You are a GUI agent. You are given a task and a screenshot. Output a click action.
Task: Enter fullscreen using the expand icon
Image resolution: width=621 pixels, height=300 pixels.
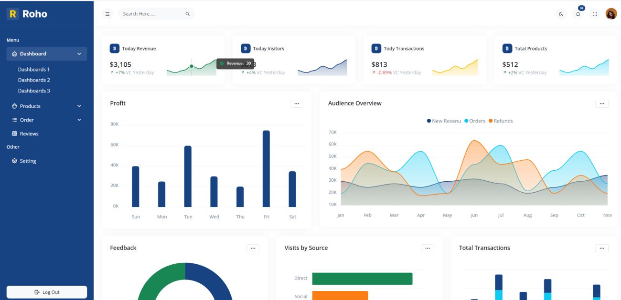click(594, 14)
